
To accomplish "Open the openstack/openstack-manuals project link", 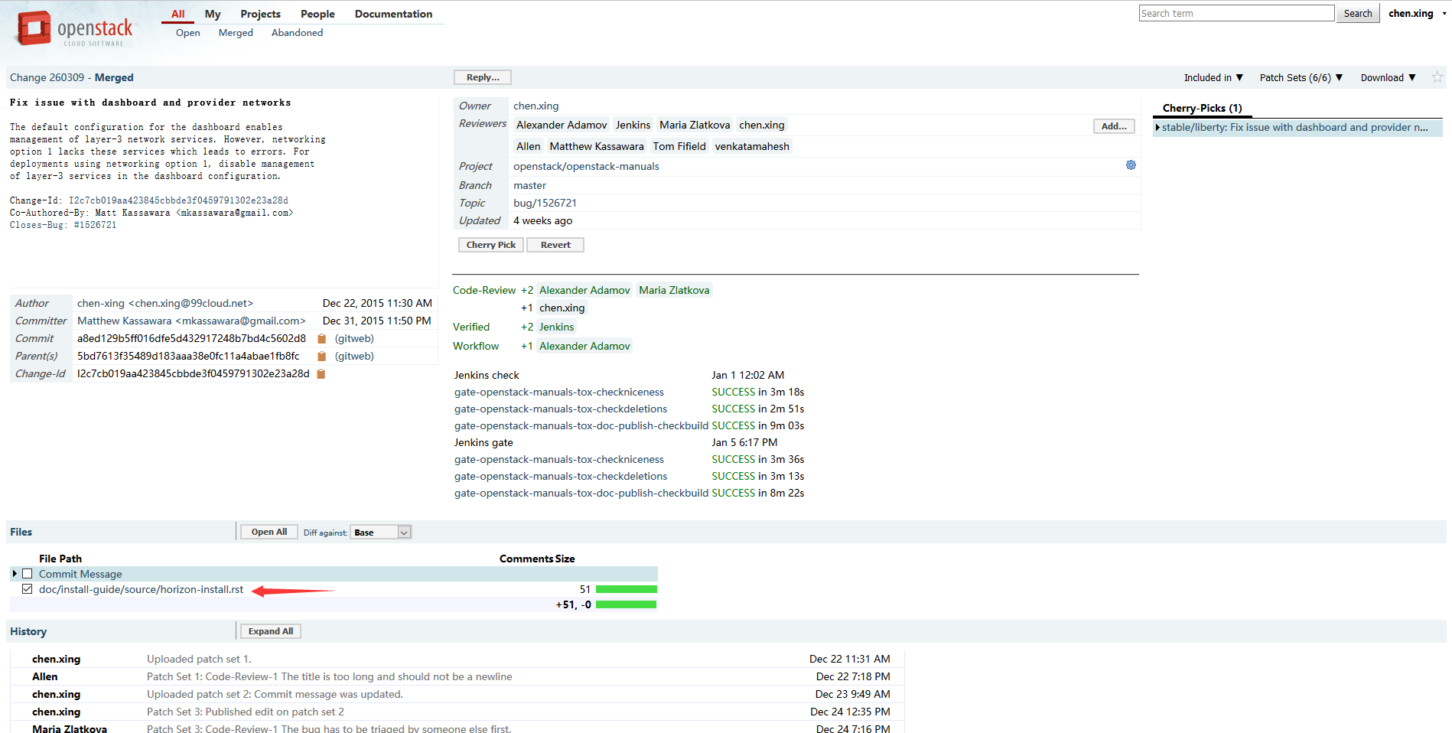I will 586,166.
